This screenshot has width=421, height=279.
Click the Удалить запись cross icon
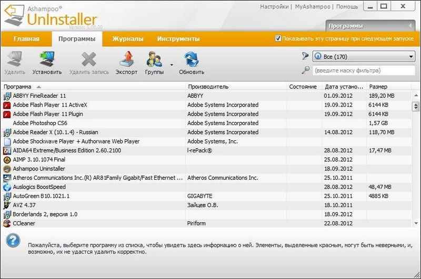[89, 59]
